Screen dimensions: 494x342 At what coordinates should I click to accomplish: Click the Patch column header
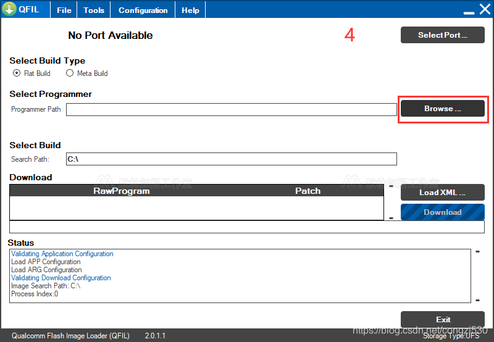(x=308, y=191)
